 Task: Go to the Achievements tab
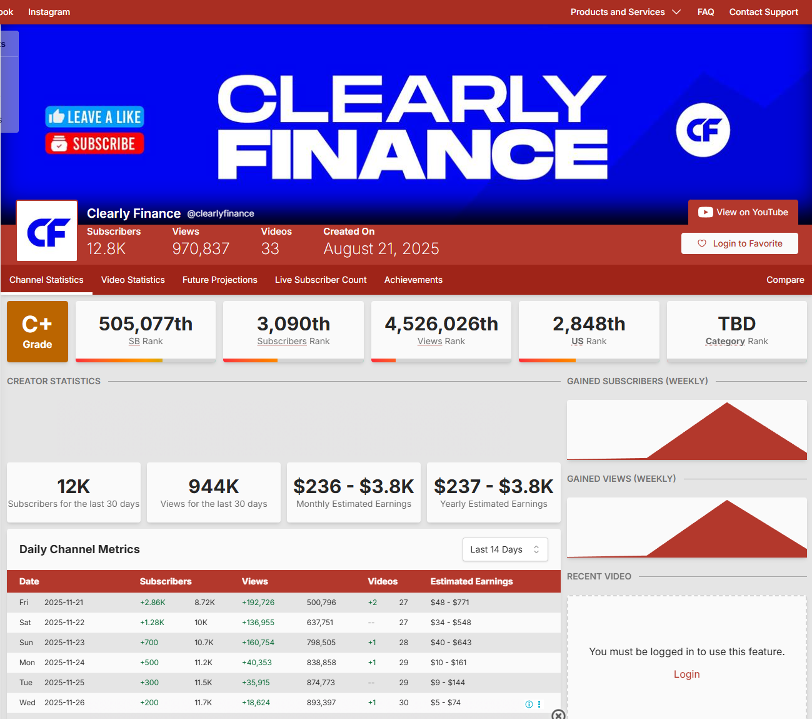click(413, 280)
